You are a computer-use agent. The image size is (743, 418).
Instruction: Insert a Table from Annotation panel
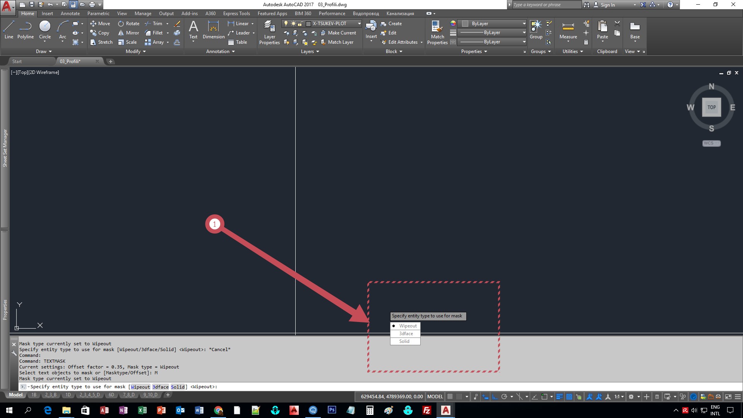[x=238, y=42]
